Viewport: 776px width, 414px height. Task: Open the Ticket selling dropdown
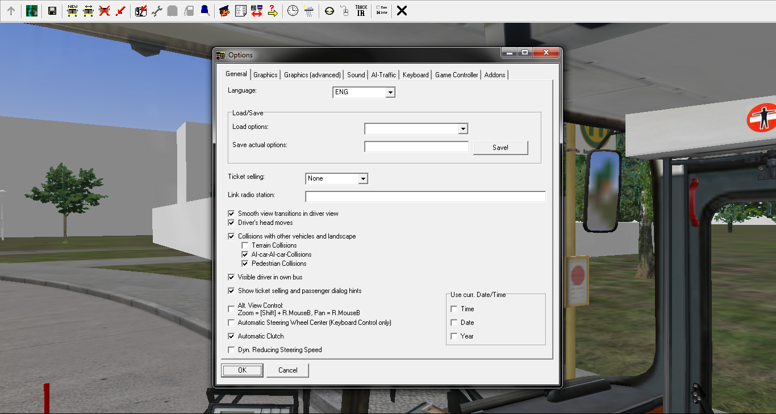[363, 179]
